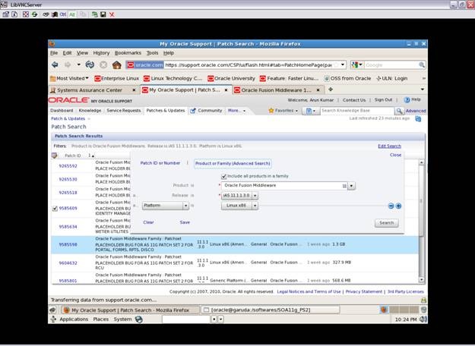Viewport: 475px width, 346px height.
Task: Toggle VNC full screen icon
Action: pos(26,14)
